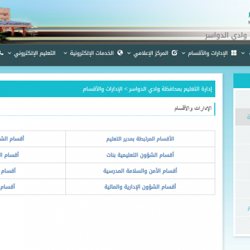Open the التعليم الإلكتروني menu
The width and height of the screenshot is (250, 250).
point(35,53)
